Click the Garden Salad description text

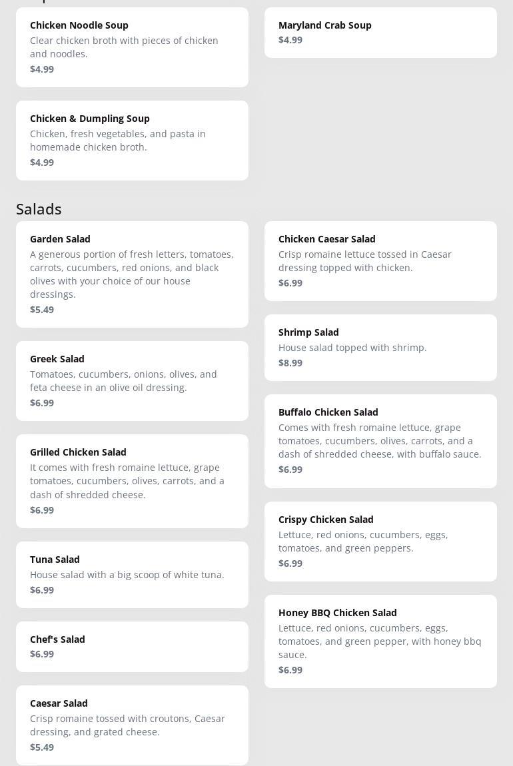[x=131, y=274]
